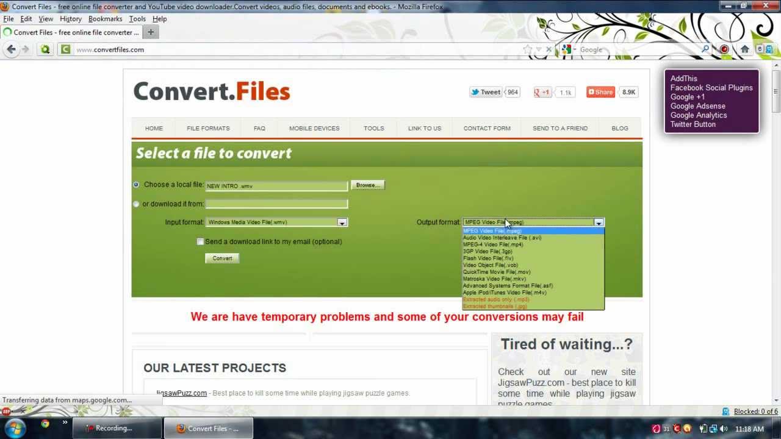Open the FAQ site nav link
The image size is (781, 439).
coord(259,128)
